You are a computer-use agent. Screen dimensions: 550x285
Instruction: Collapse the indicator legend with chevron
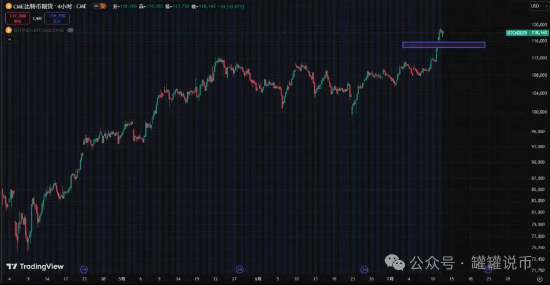click(9, 39)
